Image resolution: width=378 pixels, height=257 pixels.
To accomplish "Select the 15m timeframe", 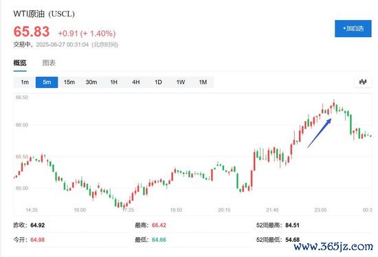I will (69, 82).
